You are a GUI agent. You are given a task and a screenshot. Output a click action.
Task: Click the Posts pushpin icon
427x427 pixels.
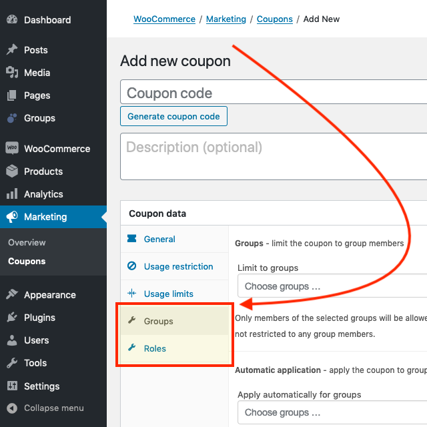[12, 49]
